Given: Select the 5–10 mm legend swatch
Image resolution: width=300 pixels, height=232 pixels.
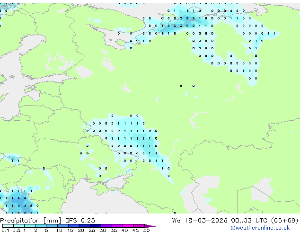Looking at the screenshot, I should click(52, 226).
